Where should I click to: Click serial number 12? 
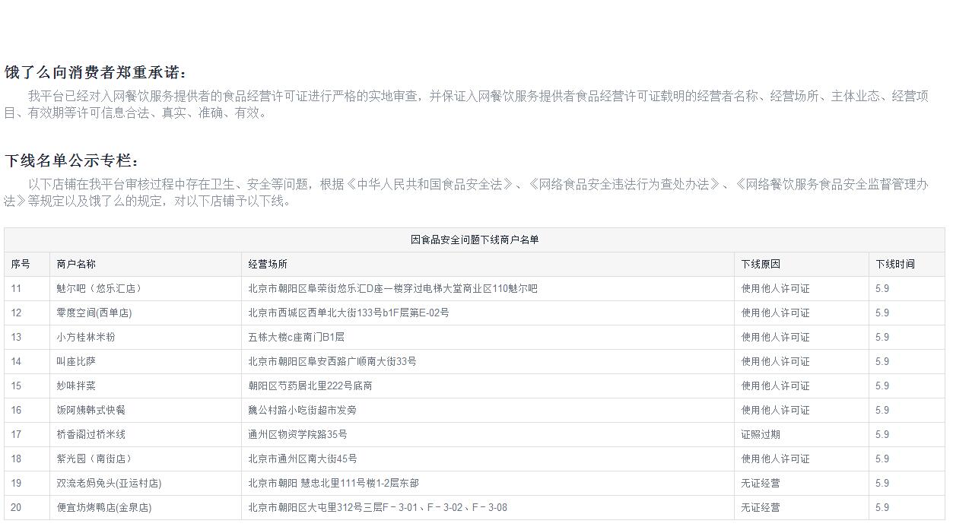(16, 313)
